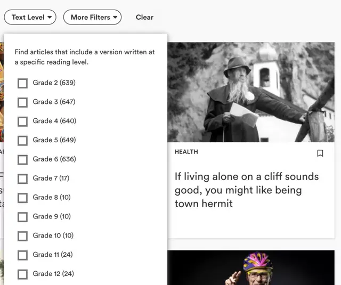Enable Grade 10 reading level

pyautogui.click(x=22, y=236)
